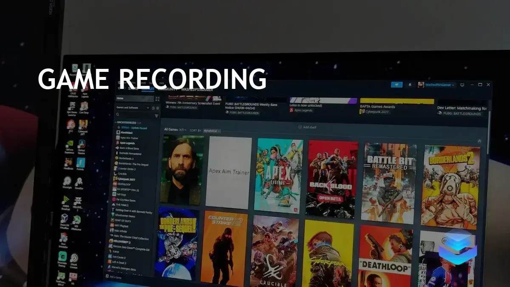Switch Steam to Big Picture mode icon
This screenshot has height=287, width=510.
462,85
